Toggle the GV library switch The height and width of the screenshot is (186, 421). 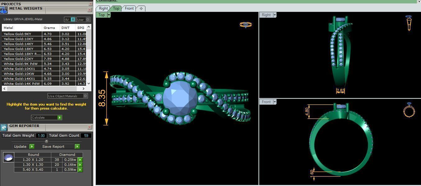click(x=70, y=20)
